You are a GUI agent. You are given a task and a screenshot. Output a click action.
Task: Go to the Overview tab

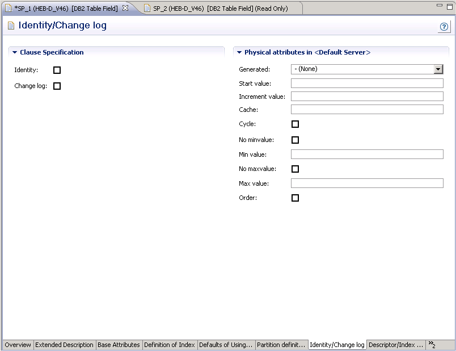(18, 345)
